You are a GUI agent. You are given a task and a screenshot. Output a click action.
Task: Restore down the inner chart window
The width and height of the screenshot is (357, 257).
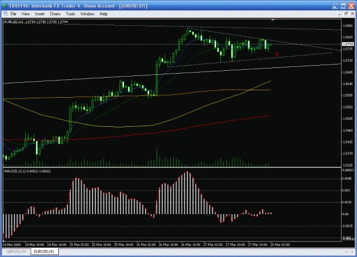click(346, 14)
